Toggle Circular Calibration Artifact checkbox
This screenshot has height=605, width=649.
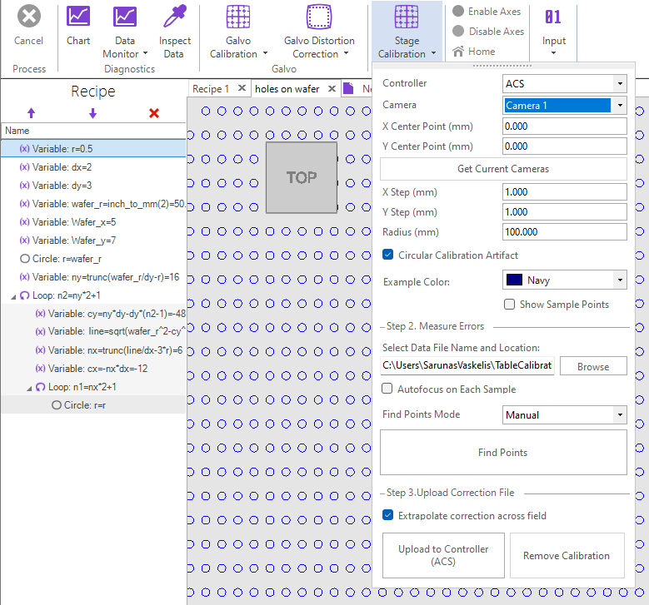(x=388, y=255)
